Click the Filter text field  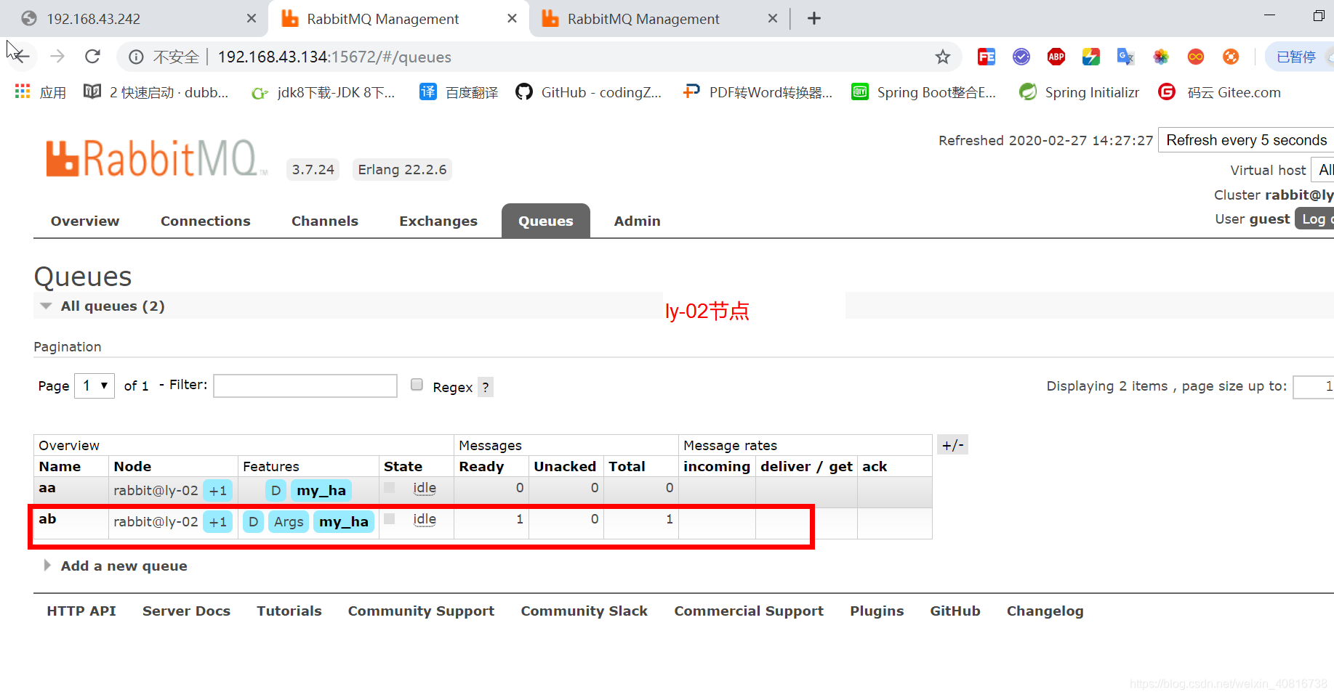tap(305, 386)
